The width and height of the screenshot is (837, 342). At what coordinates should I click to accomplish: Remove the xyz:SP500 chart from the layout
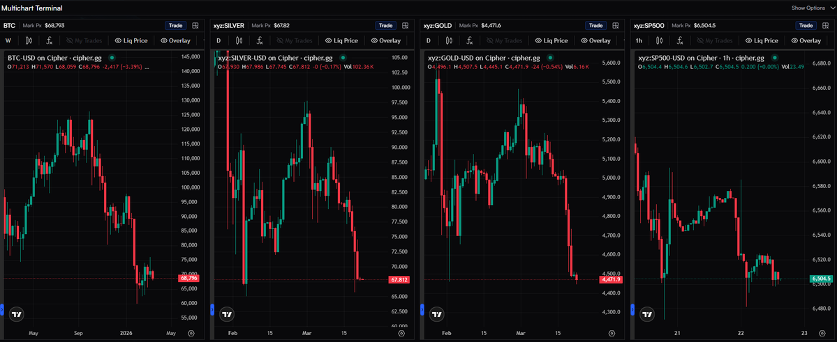[826, 26]
